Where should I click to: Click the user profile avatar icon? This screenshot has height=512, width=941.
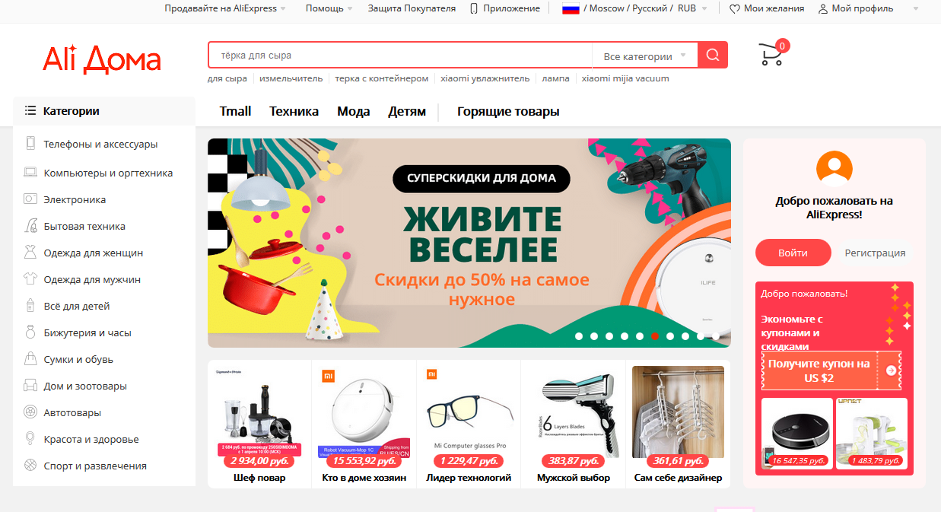pos(834,168)
